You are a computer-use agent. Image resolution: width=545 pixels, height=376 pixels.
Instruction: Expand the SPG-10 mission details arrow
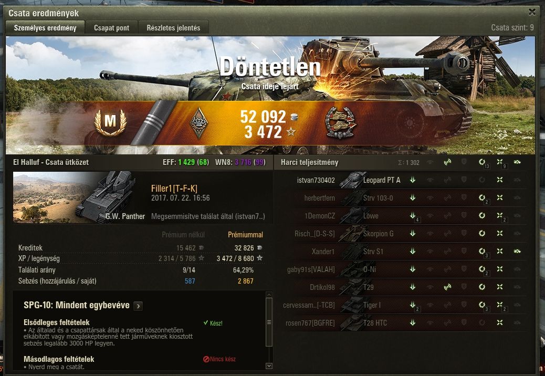tap(138, 306)
